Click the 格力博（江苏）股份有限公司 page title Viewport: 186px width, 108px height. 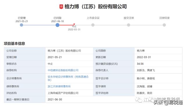[96, 7]
